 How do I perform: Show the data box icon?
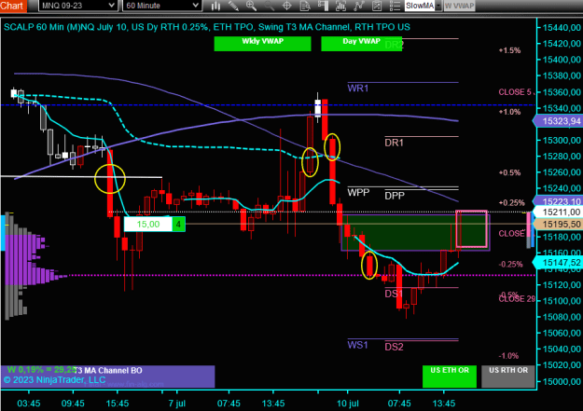point(305,6)
